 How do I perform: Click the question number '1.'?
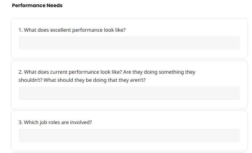21,30
